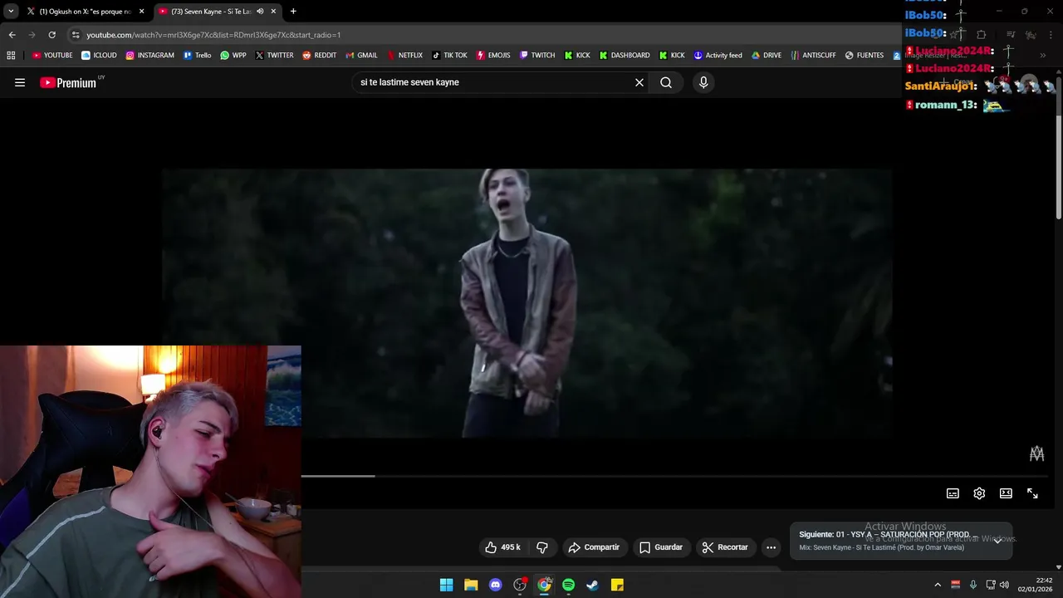The height and width of the screenshot is (598, 1063).
Task: Open a new browser tab
Action: tap(293, 12)
